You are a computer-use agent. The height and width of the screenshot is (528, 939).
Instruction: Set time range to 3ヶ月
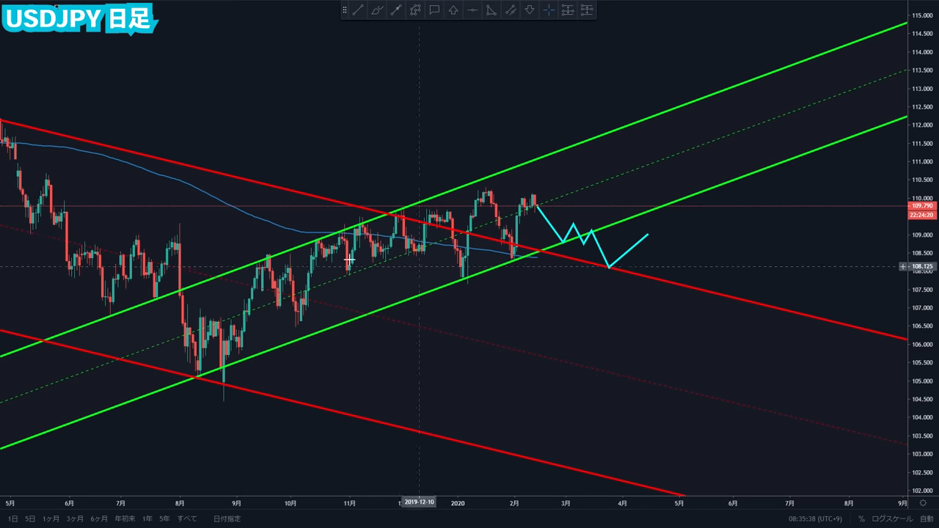pos(75,518)
